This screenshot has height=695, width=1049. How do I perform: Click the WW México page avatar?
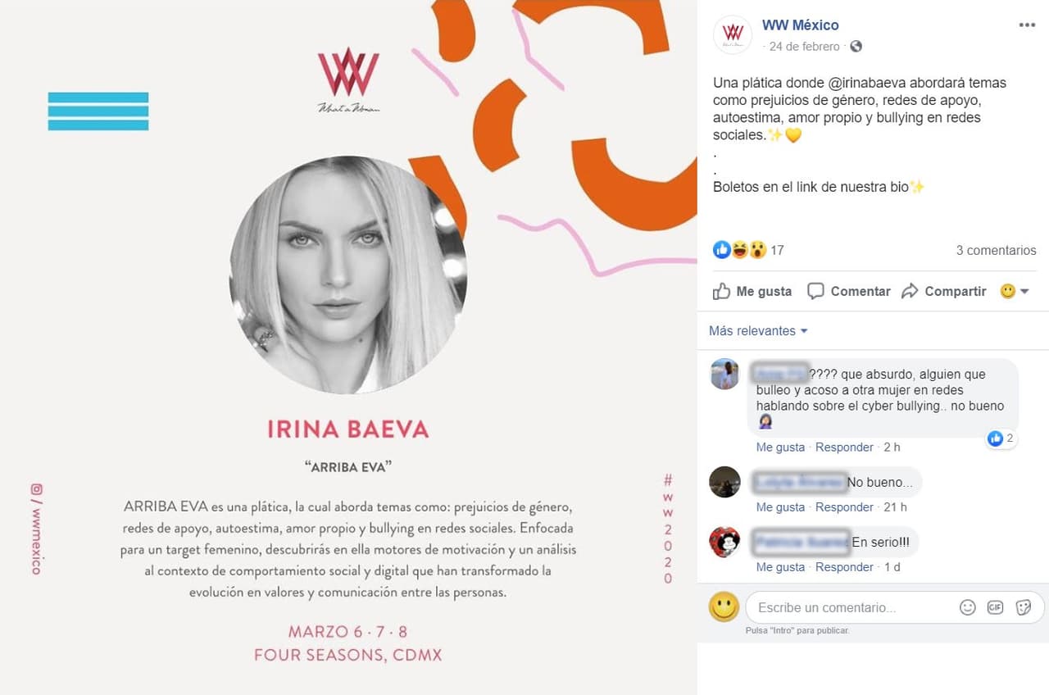733,35
